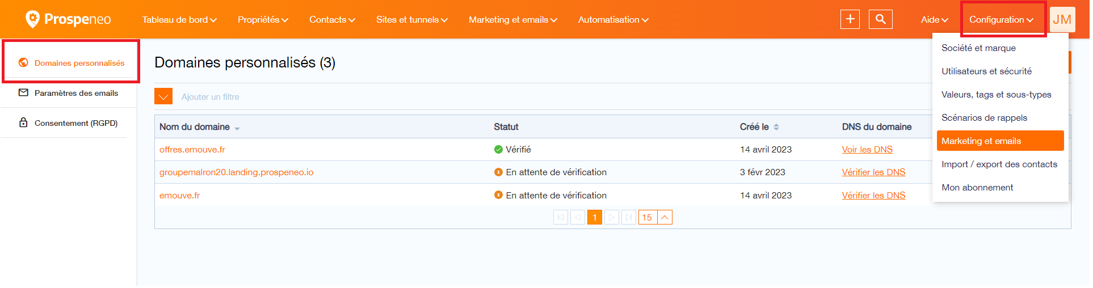1093x288 pixels.
Task: Select Scénarios de rappels entry
Action: 1000,118
